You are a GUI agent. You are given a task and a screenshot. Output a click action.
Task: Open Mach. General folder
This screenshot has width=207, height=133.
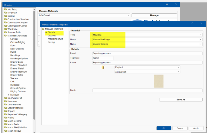13,121
